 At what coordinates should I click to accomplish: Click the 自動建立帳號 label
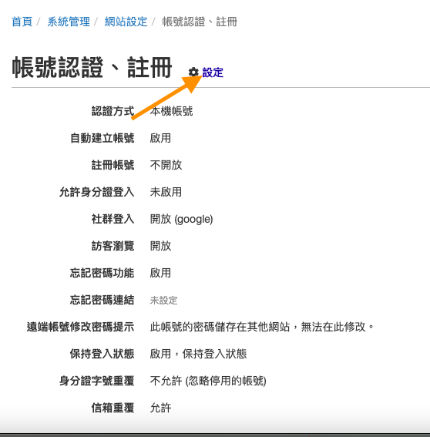[x=102, y=138]
